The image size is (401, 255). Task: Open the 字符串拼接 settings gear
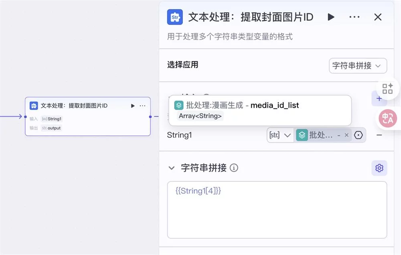(379, 168)
